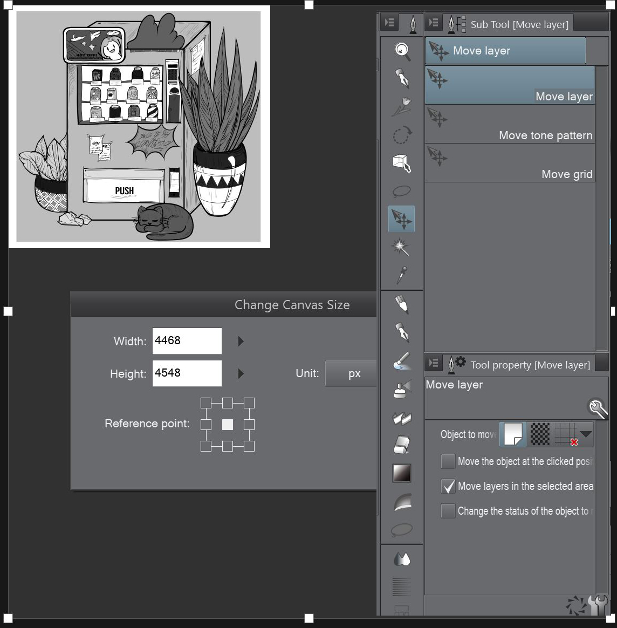Click the reset to initial settings icon
The height and width of the screenshot is (628, 617).
pyautogui.click(x=576, y=605)
